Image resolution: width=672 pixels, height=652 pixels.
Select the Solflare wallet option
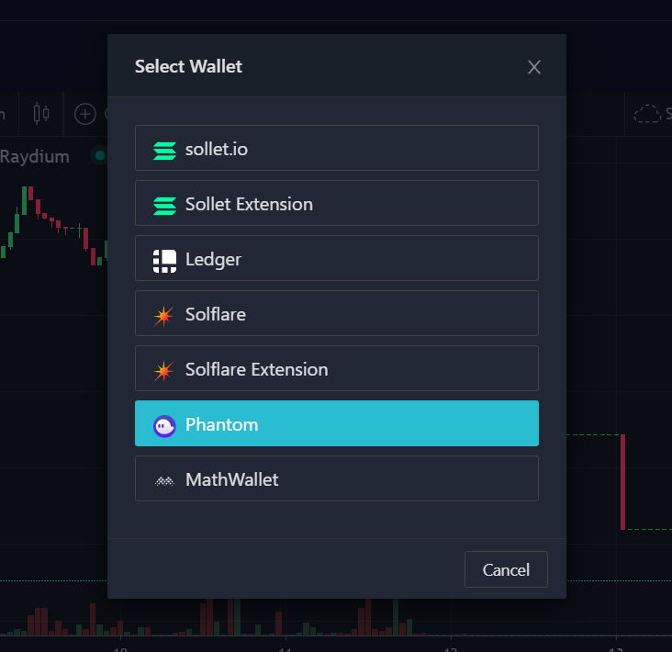pyautogui.click(x=336, y=314)
